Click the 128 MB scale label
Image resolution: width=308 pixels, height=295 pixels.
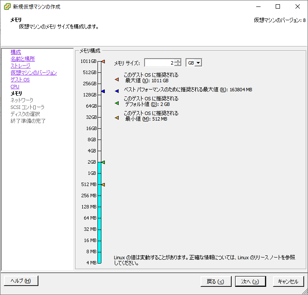pos(89,207)
